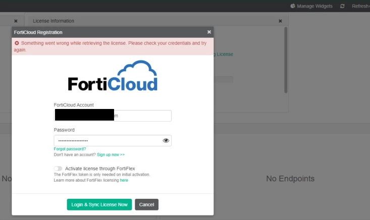Open the Forgot password? link
The width and height of the screenshot is (370, 220).
click(x=70, y=149)
